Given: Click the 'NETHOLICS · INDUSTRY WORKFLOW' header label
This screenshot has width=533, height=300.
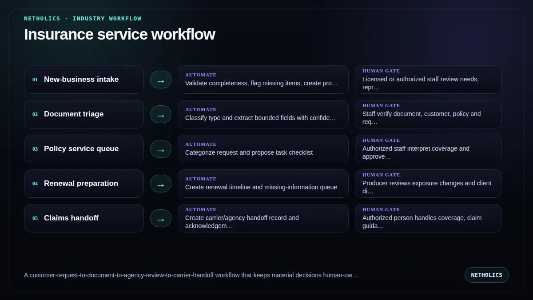Looking at the screenshot, I should [83, 19].
